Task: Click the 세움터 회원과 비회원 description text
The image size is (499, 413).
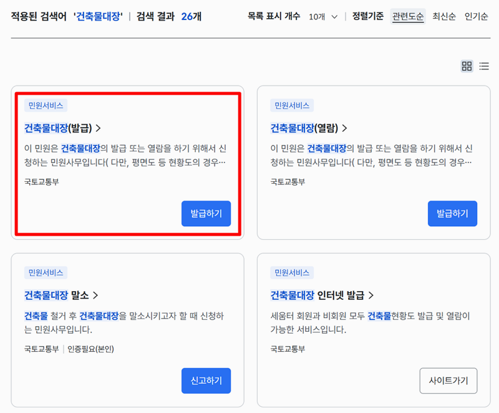Action: point(370,322)
